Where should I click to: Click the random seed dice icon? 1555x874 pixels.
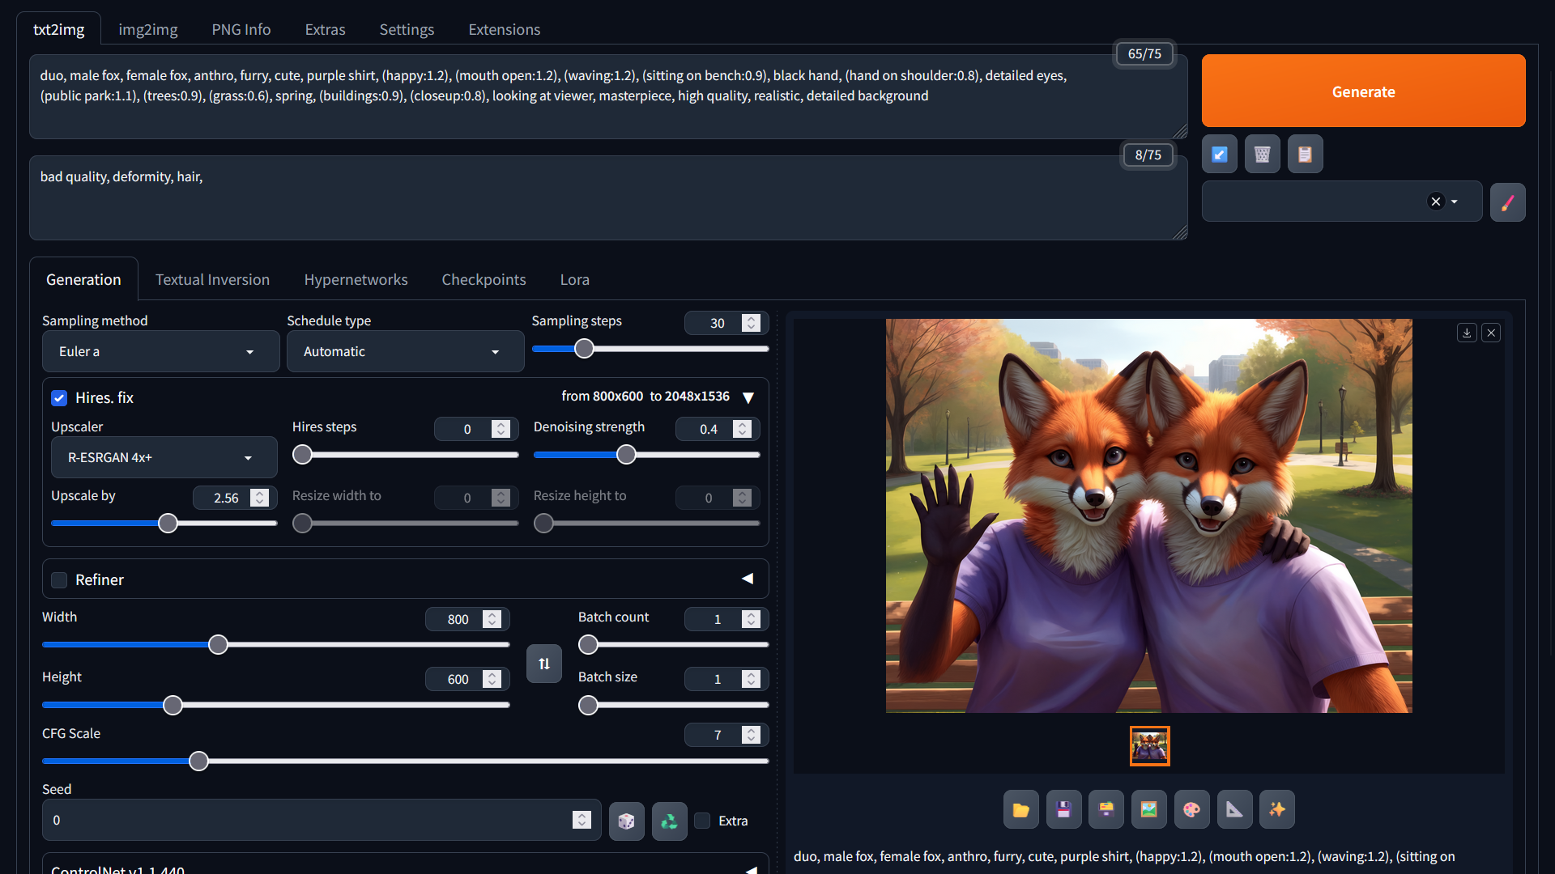click(626, 821)
